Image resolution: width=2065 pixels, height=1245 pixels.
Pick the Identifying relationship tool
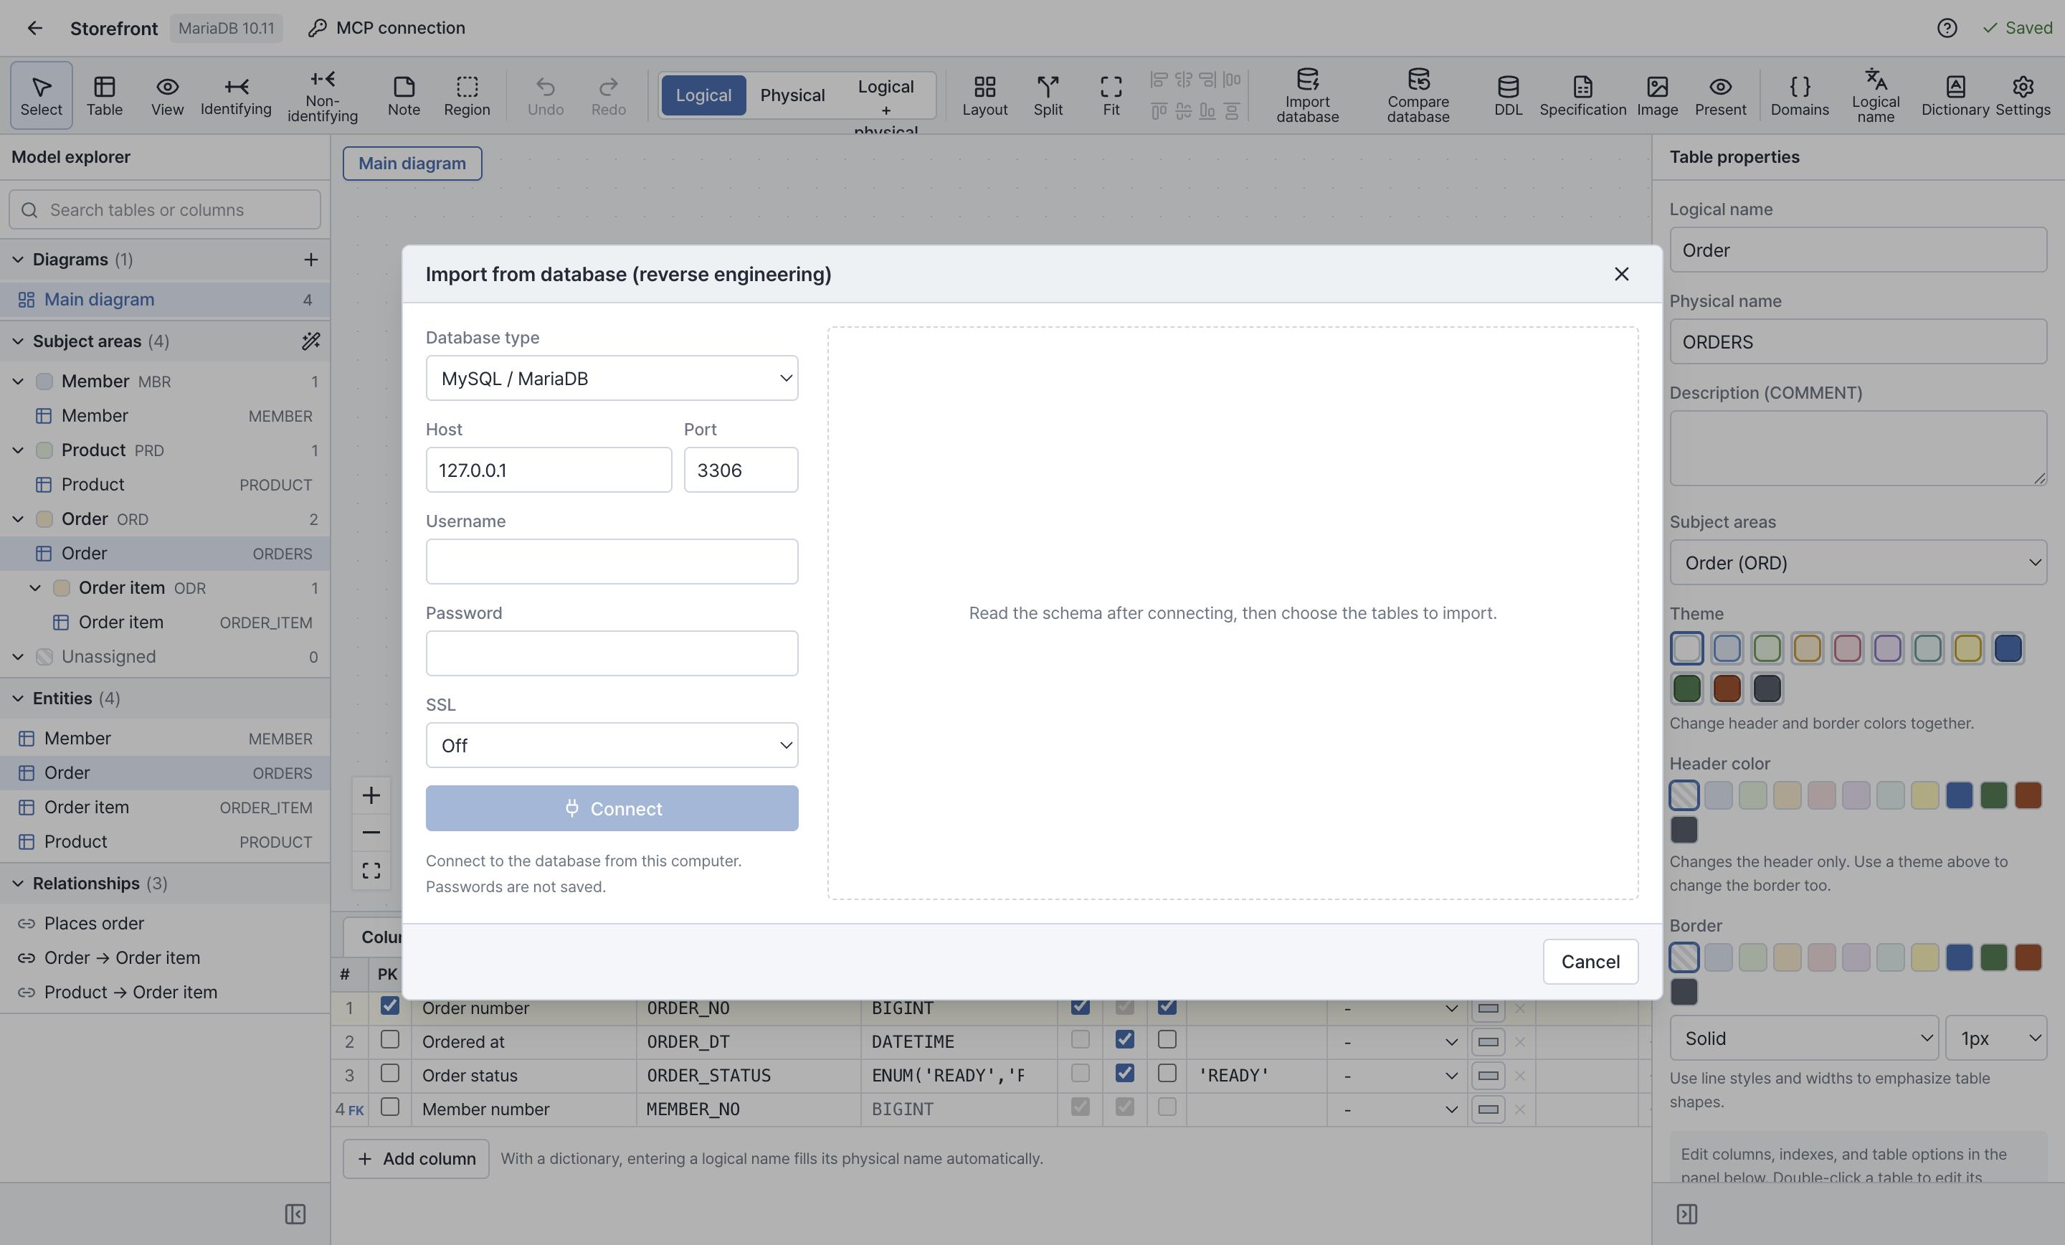(235, 95)
